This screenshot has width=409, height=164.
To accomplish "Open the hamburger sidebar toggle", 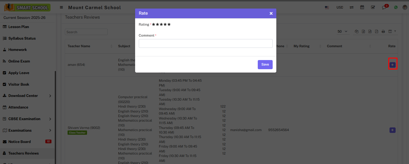I will pyautogui.click(x=61, y=7).
